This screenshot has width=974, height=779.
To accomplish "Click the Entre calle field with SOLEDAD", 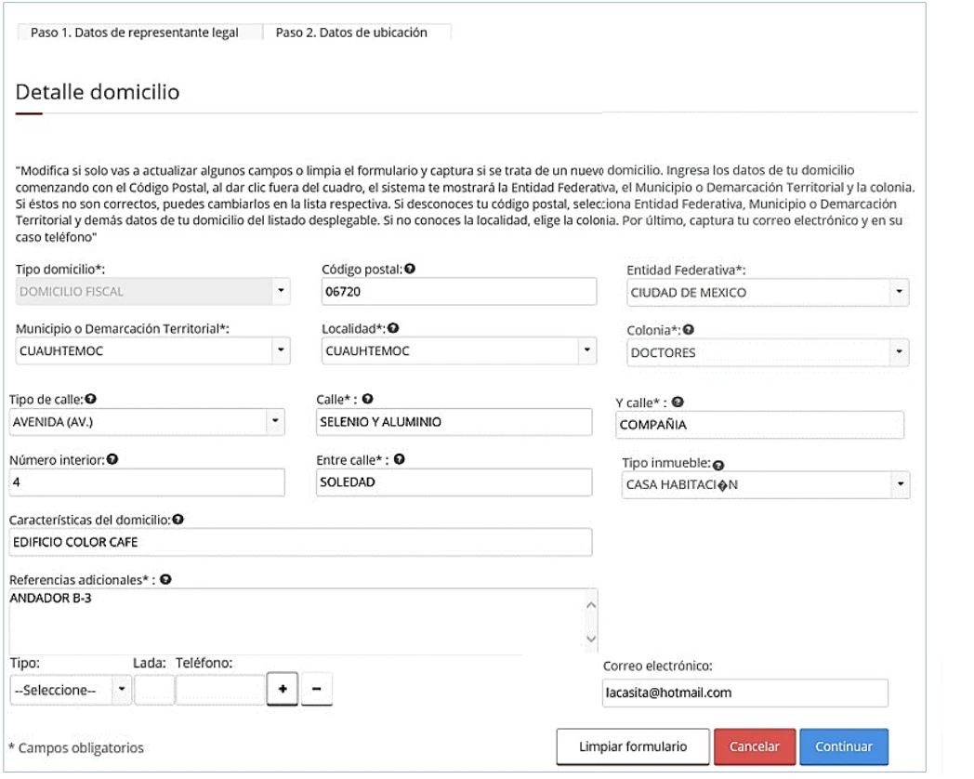I will point(454,482).
